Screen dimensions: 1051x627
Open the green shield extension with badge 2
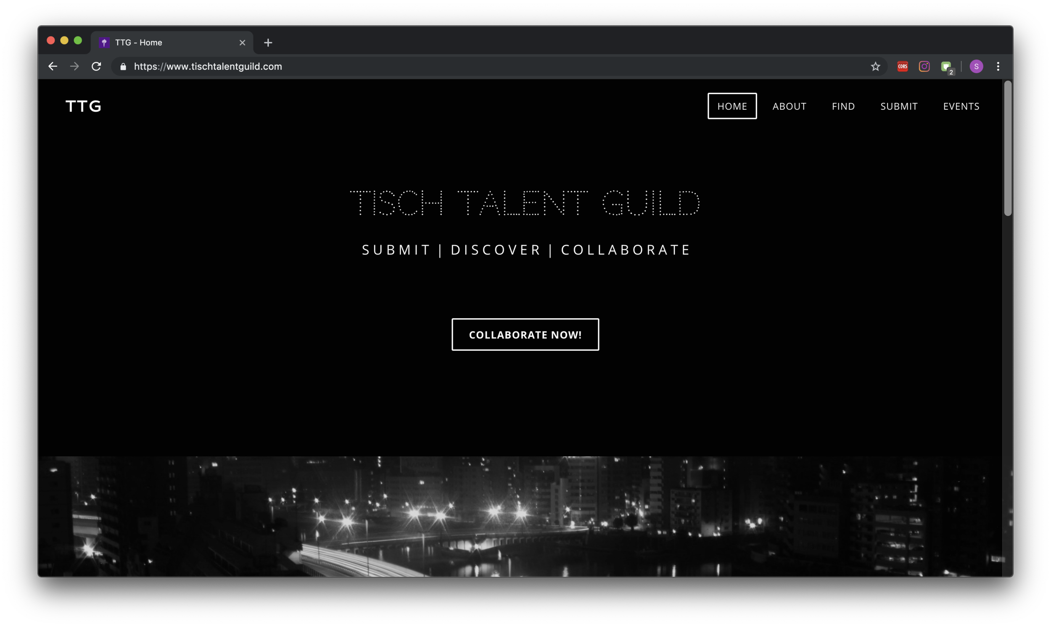point(947,67)
